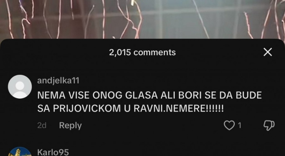Screen dimensions: 285x156
Task: Like andjelka11's comment with the heart icon
Action: (229, 125)
